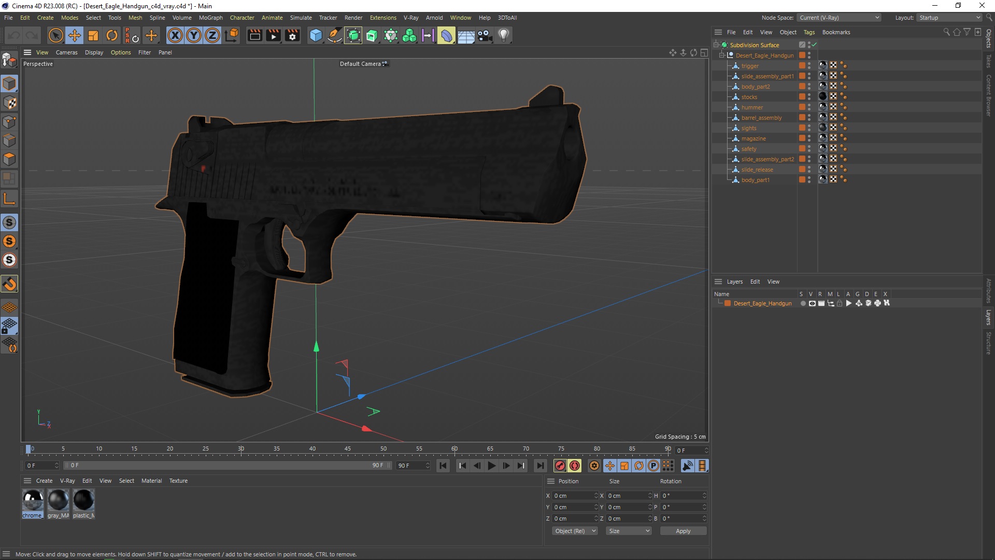Open viewport Cameras menu
This screenshot has width=995, height=560.
coord(66,52)
